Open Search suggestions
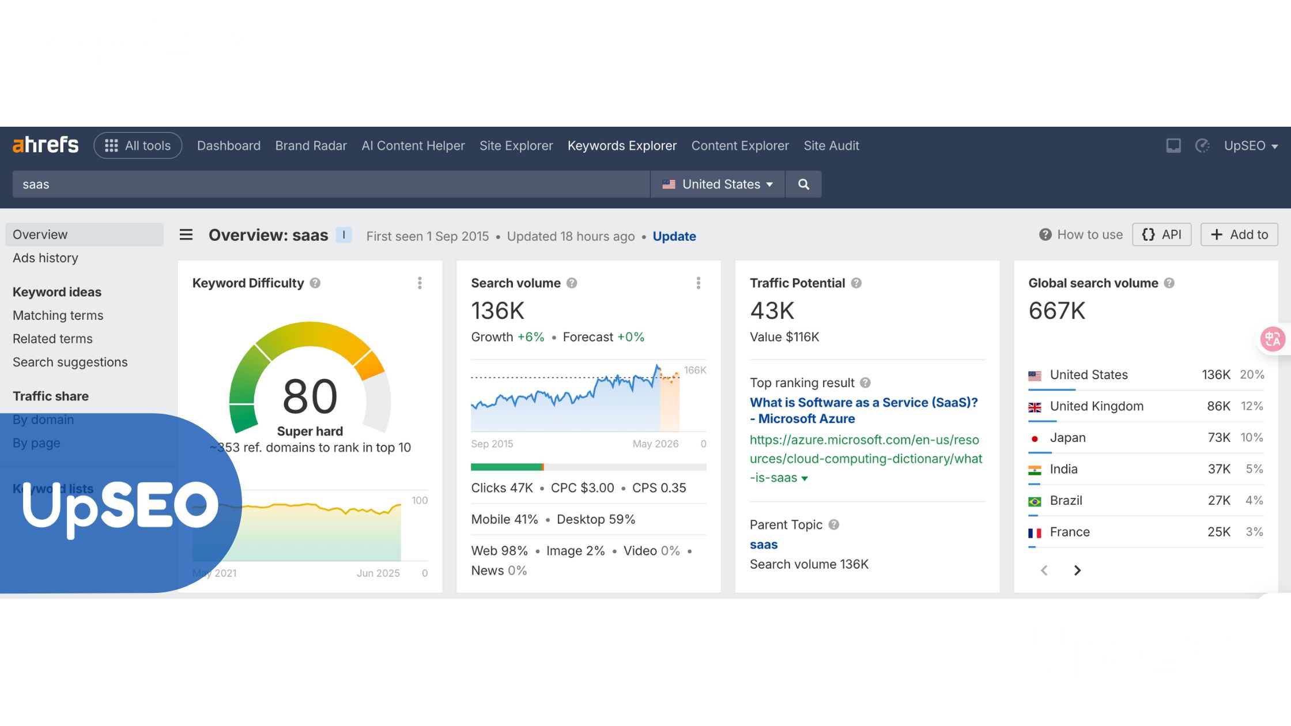Viewport: 1291px width, 726px height. pyautogui.click(x=70, y=362)
